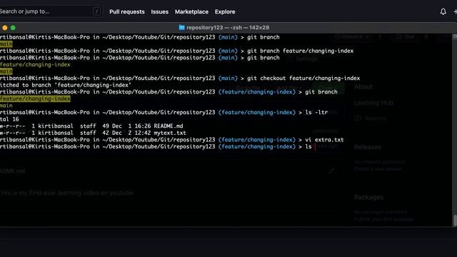Click the 'git checkout feature/changing-index' command text
Screen dimensions: 457x257
click(x=303, y=78)
